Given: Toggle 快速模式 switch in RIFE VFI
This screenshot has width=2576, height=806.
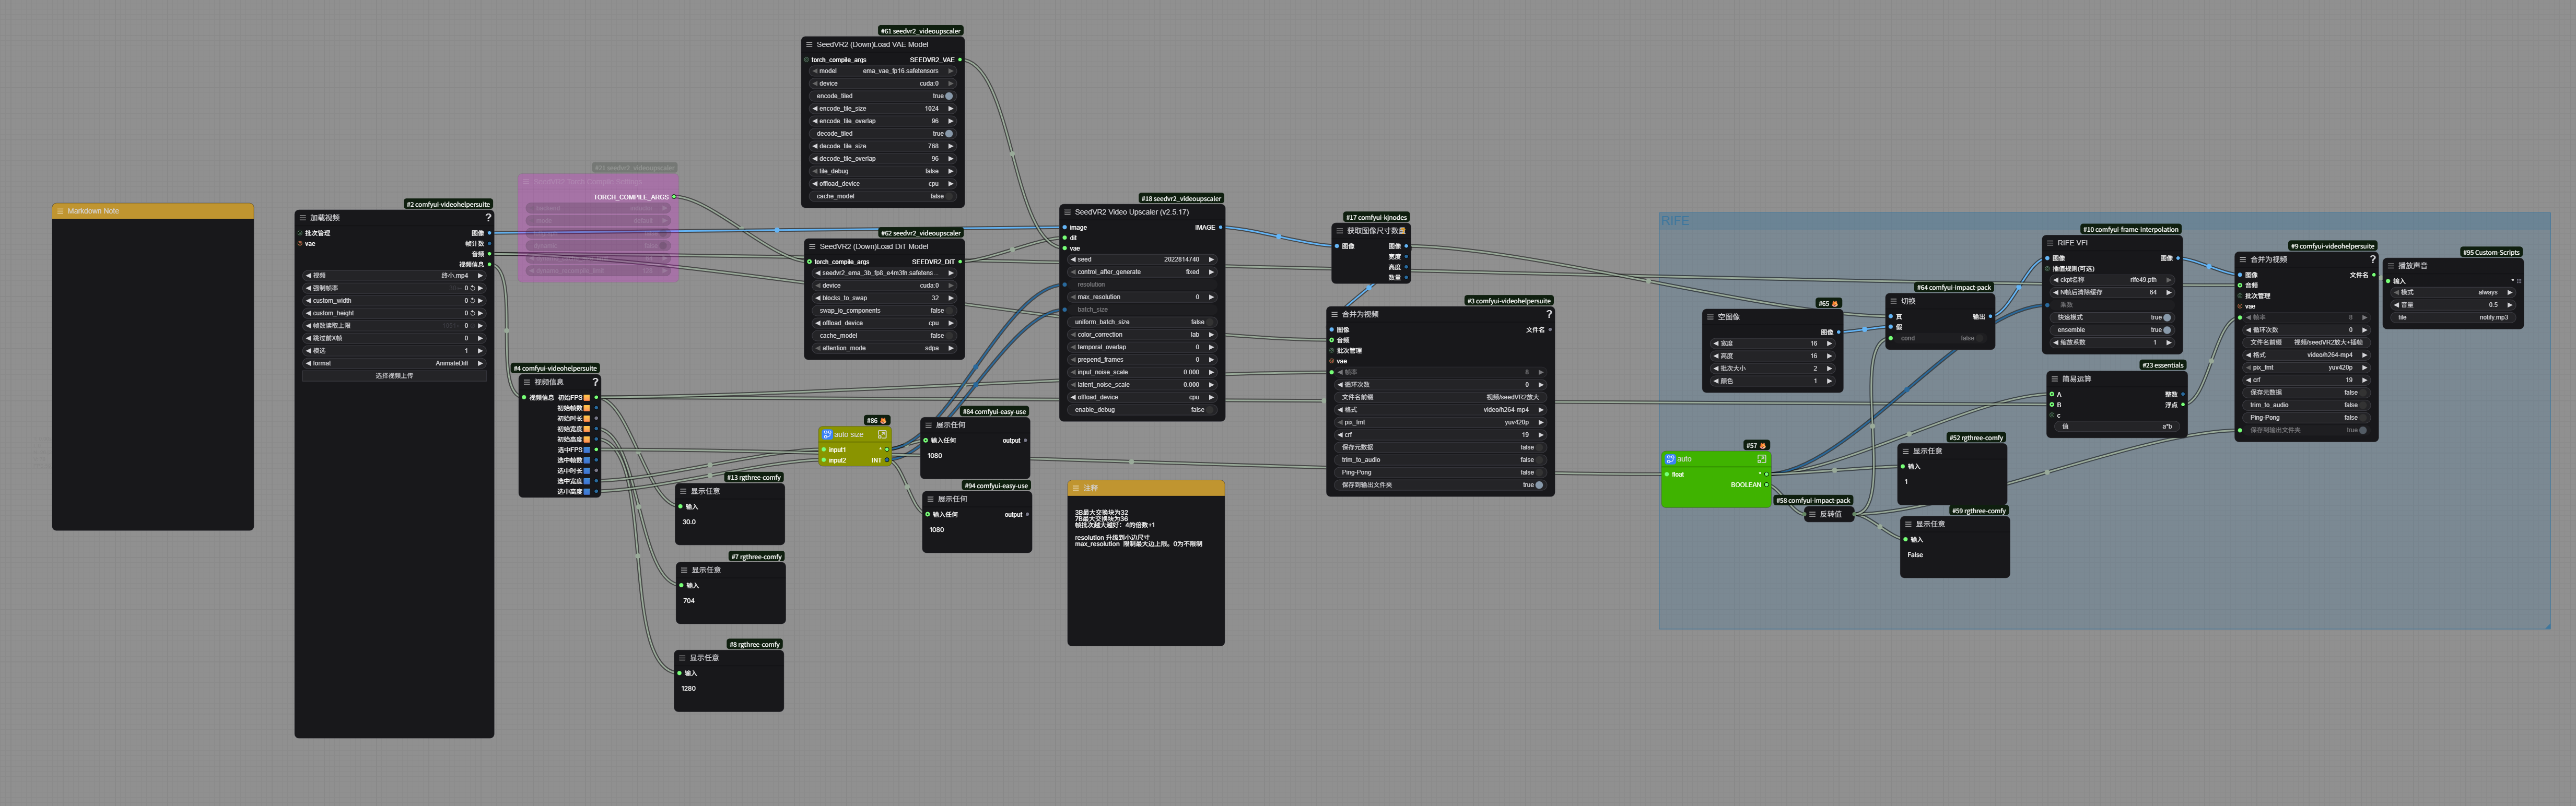Looking at the screenshot, I should tap(2166, 317).
